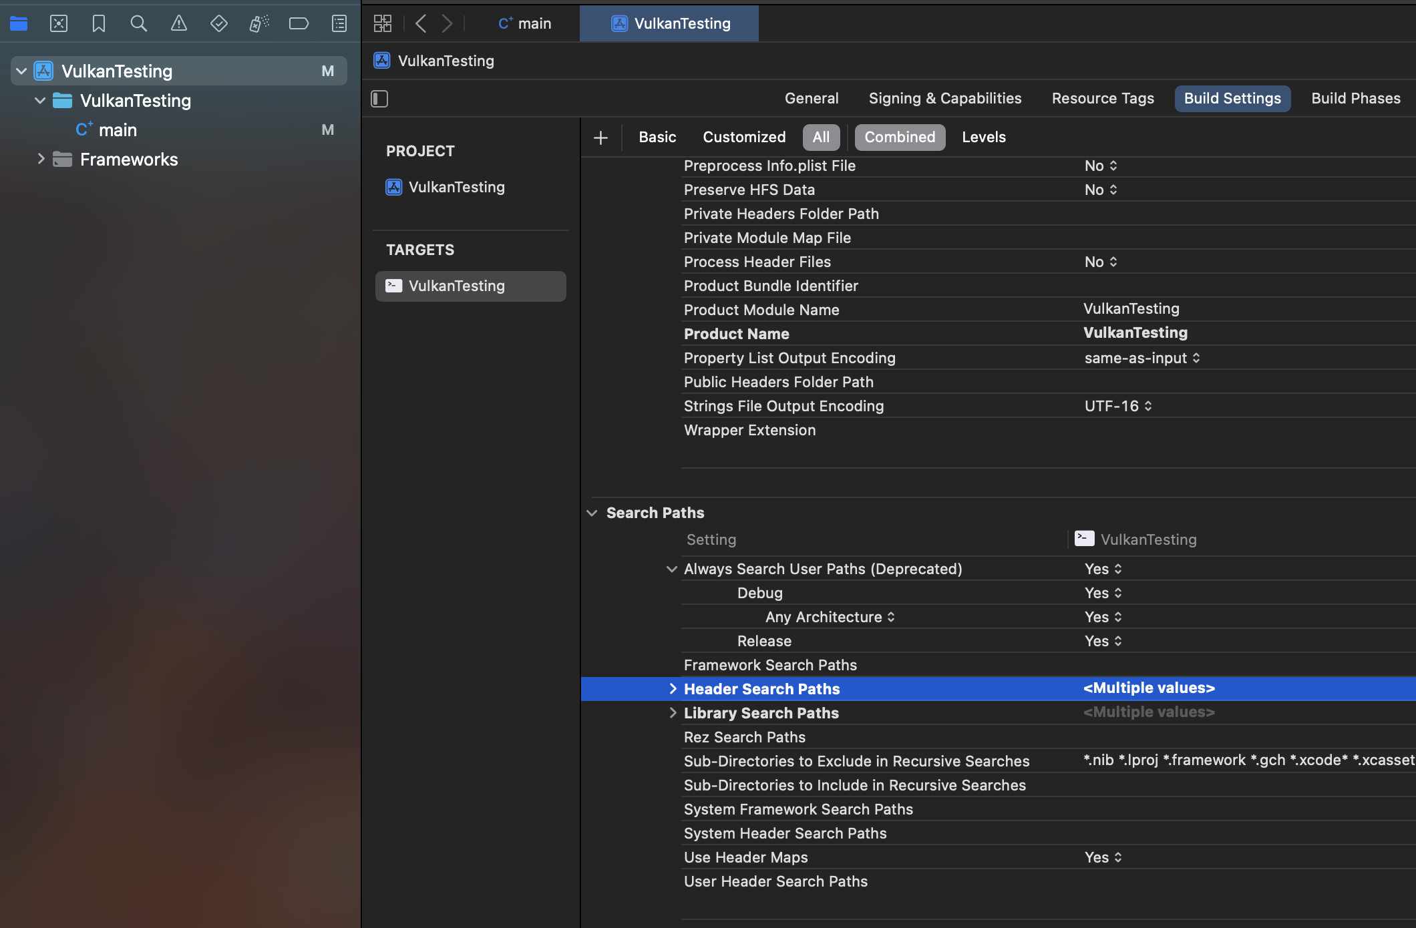
Task: Open the Debug navigator spray icon
Action: click(x=258, y=24)
